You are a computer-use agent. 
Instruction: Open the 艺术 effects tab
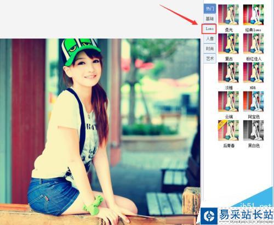click(x=210, y=58)
